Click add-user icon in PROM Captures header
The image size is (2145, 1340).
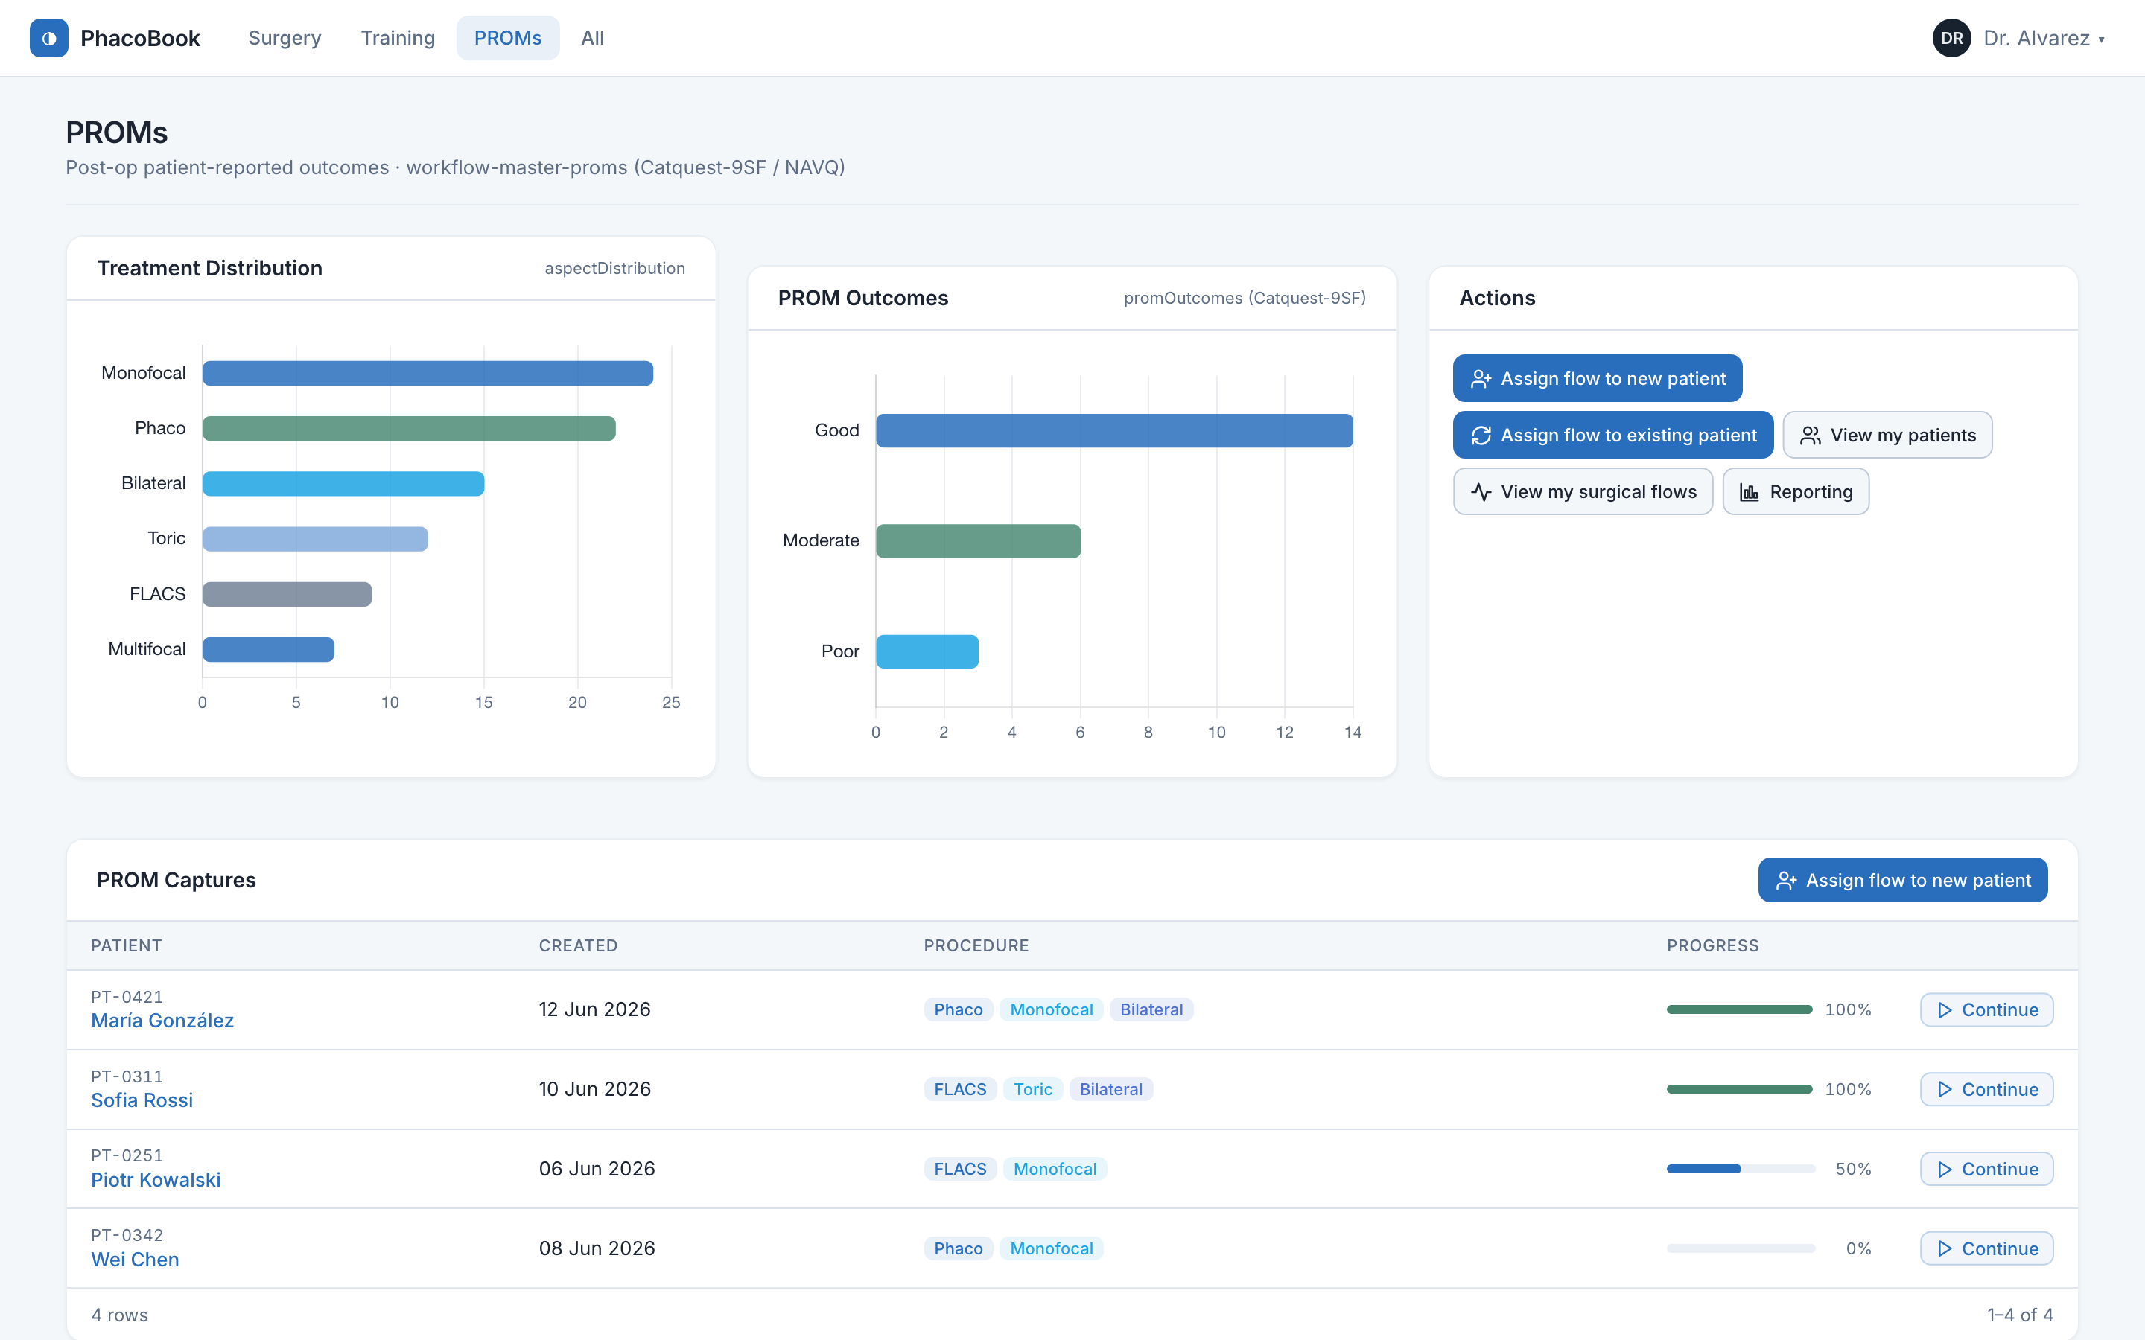[x=1786, y=880]
